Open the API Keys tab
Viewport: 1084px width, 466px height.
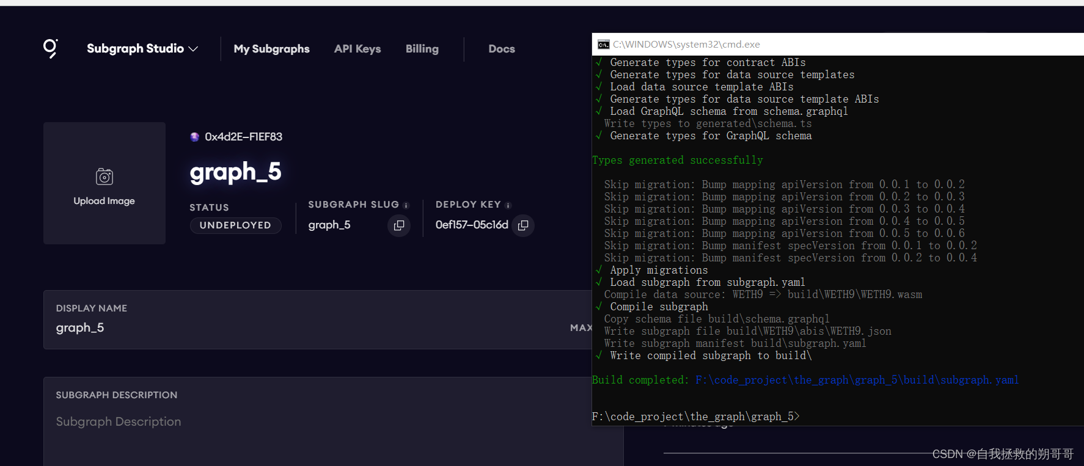coord(357,49)
